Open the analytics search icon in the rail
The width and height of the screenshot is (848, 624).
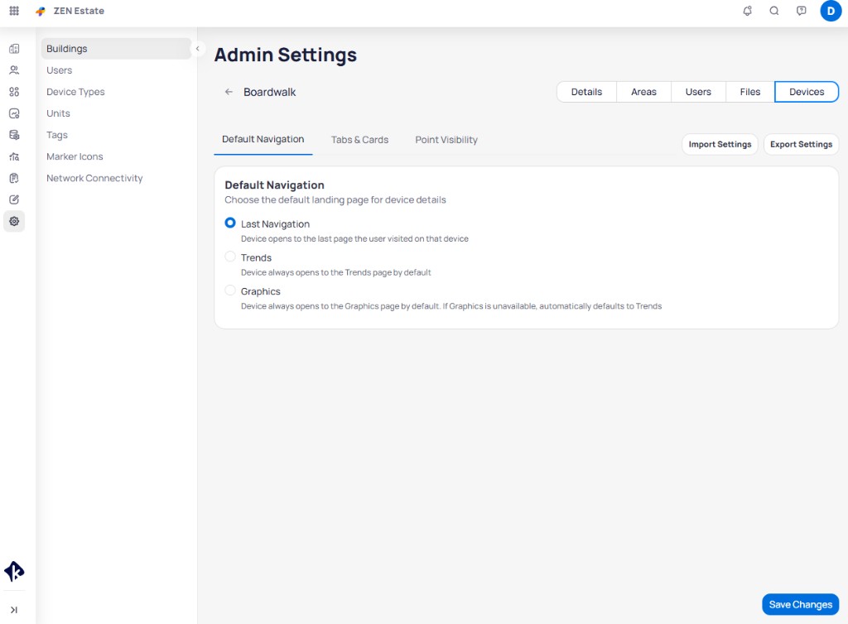tap(14, 156)
